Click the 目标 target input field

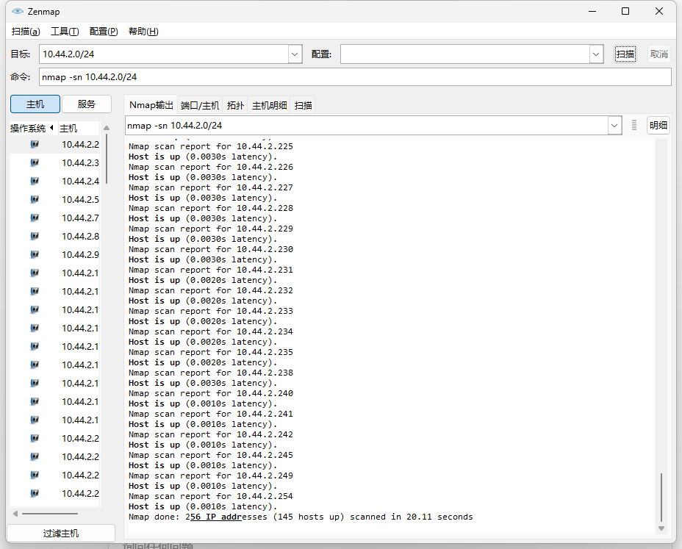pyautogui.click(x=164, y=54)
